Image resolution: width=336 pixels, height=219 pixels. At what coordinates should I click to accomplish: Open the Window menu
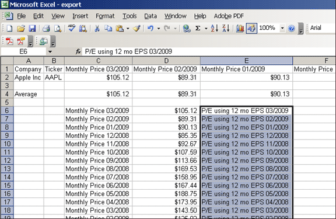pos(175,16)
